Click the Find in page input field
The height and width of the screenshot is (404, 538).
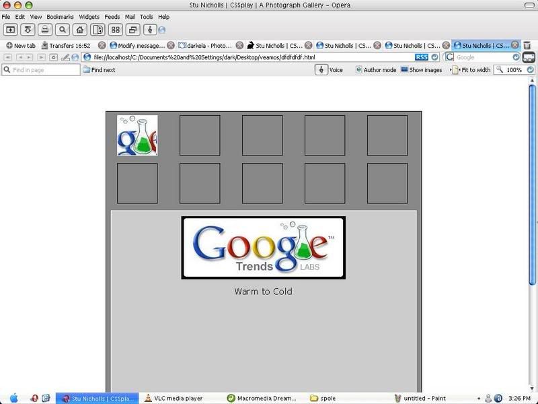pos(41,70)
